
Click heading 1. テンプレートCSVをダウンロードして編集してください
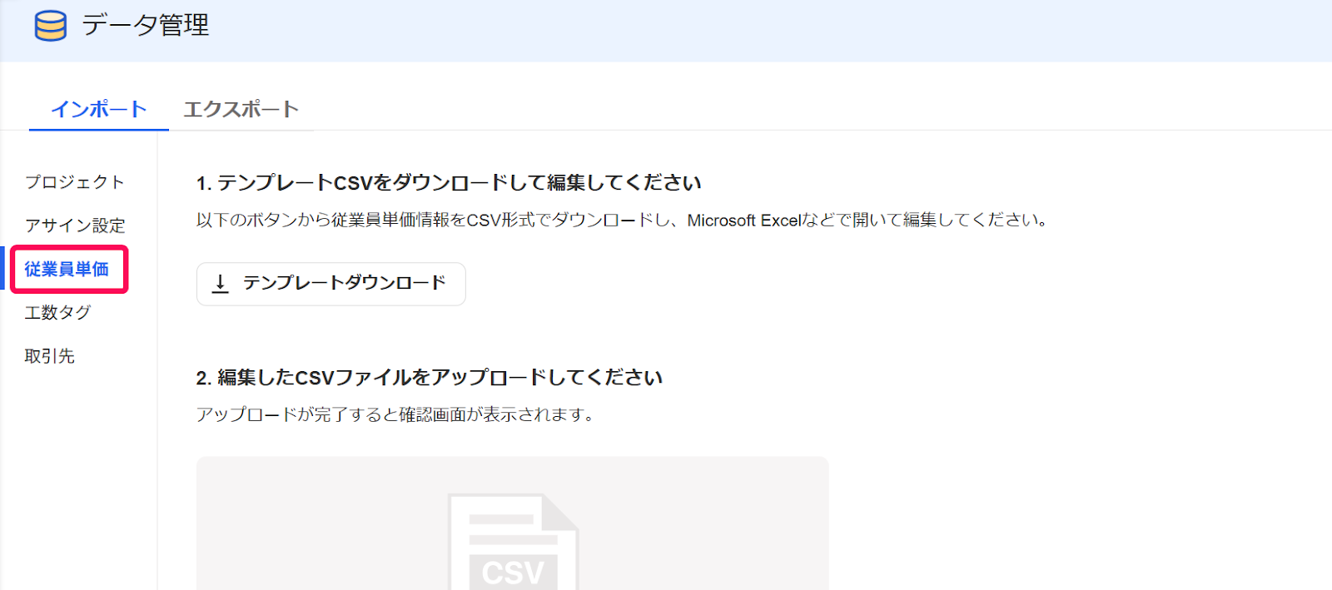(x=449, y=182)
